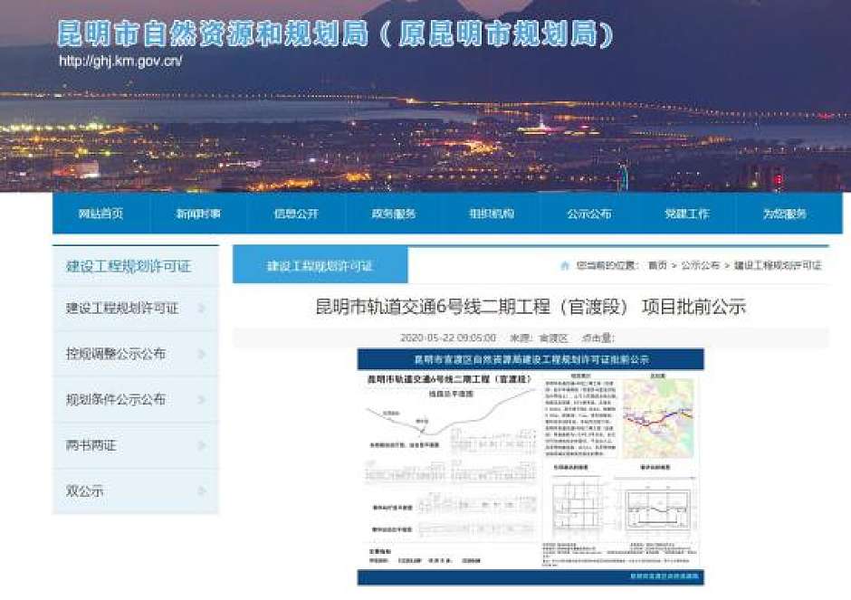This screenshot has width=851, height=600.
Task: Open the 控规调整公示公布 sidebar link
Action: [116, 355]
